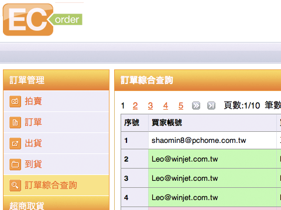The image size is (281, 210).
Task: Click serial number 4 cell
Action: [x=135, y=198]
